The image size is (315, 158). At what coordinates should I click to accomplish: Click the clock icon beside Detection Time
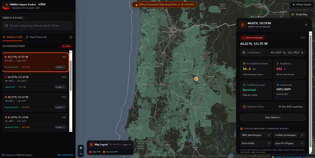point(244,107)
